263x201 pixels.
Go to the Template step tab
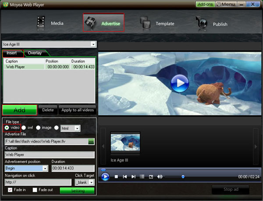click(157, 23)
